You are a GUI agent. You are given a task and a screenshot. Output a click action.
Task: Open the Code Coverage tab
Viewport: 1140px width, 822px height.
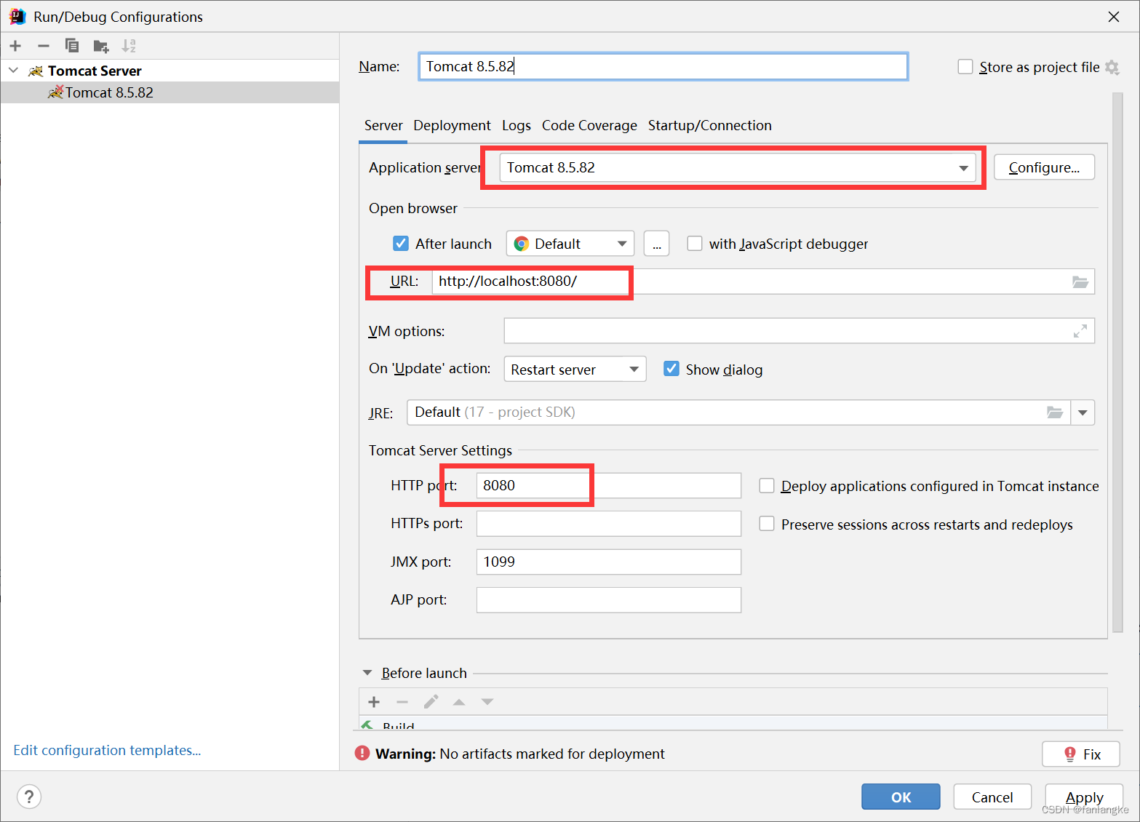pyautogui.click(x=589, y=125)
